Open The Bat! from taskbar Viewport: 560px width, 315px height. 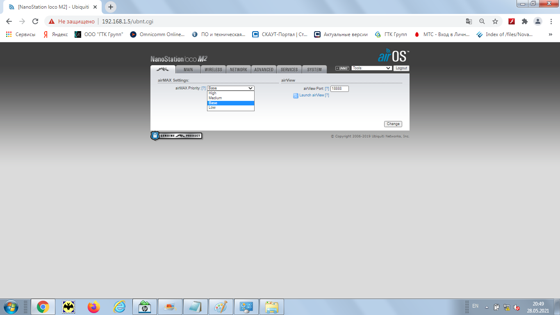68,307
